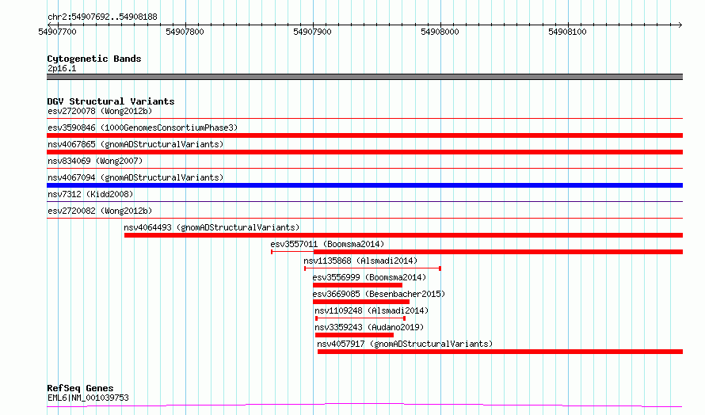Open nsv4067094 gnomADStructuralVariants label
Image resolution: width=705 pixels, height=415 pixels.
point(135,177)
